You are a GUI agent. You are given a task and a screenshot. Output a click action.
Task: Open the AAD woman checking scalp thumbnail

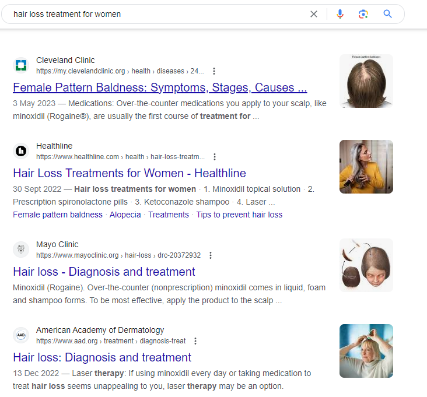point(366,351)
